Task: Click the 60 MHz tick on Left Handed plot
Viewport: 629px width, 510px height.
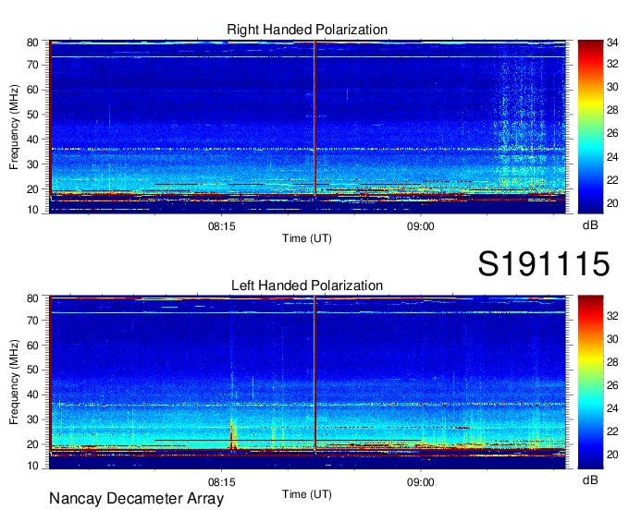Action: coord(32,345)
